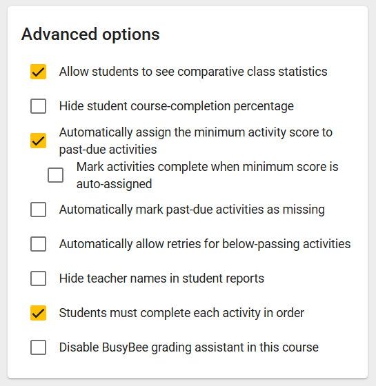This screenshot has height=386, width=376.
Task: Click the 'Advanced options' heading
Action: coord(90,34)
